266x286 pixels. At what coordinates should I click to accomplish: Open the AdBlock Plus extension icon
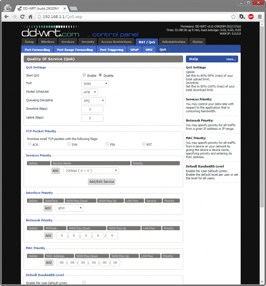(251, 16)
